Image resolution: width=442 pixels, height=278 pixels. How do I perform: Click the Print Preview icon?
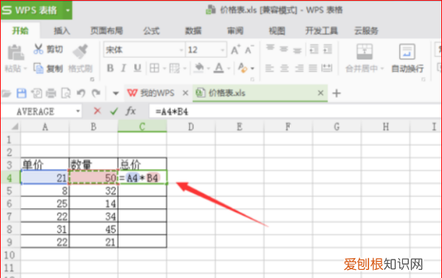pos(66,93)
